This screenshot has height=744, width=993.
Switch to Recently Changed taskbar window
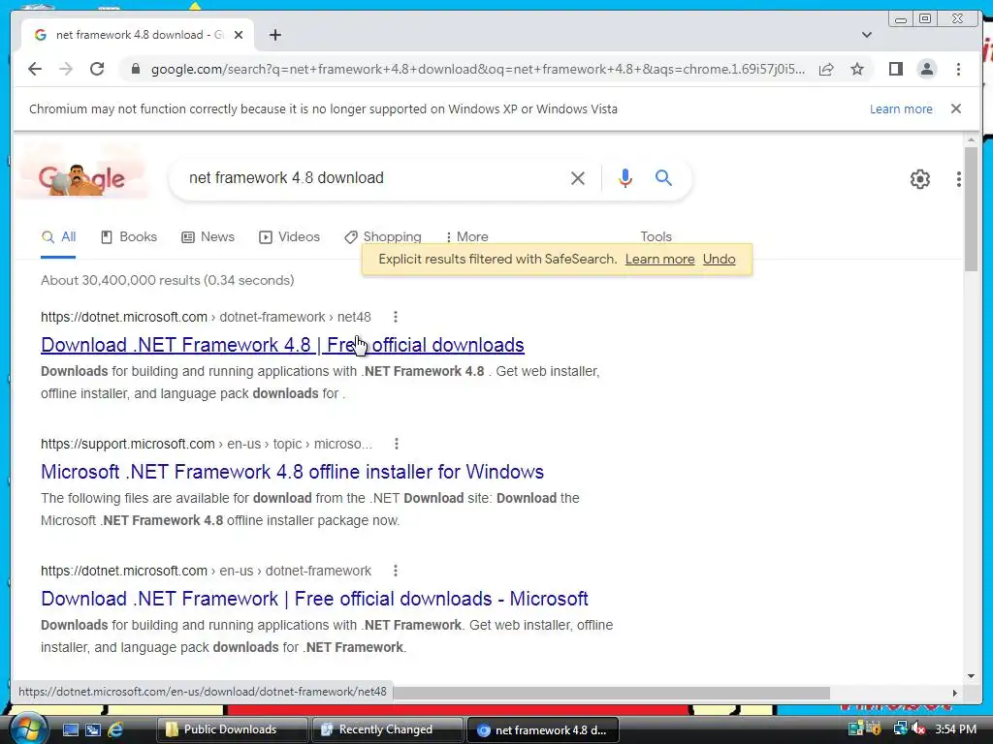click(387, 729)
